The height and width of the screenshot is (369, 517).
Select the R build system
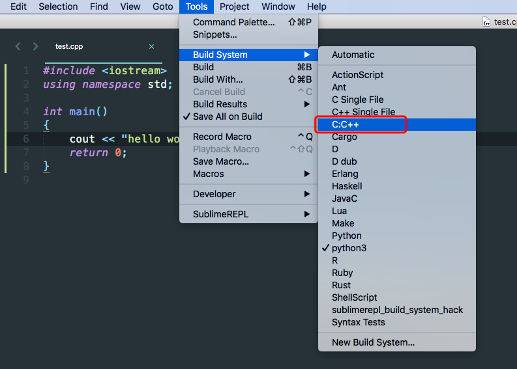pos(397,260)
